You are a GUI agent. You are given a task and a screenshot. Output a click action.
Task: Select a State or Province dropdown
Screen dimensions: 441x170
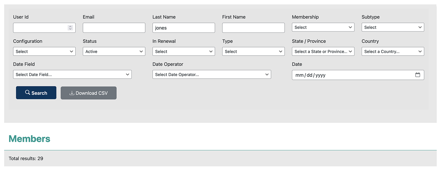point(323,51)
